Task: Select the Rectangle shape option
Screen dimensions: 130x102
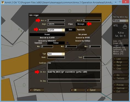Action: tap(81, 24)
